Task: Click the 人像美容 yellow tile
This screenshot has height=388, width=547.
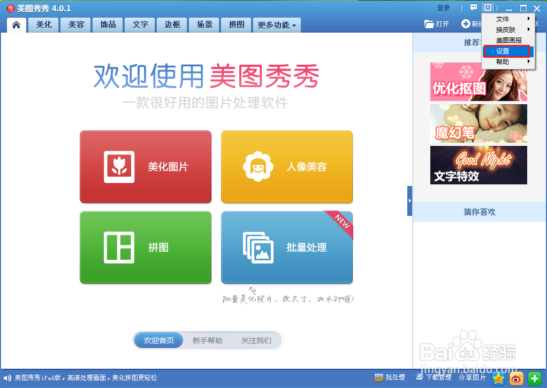Action: tap(287, 167)
